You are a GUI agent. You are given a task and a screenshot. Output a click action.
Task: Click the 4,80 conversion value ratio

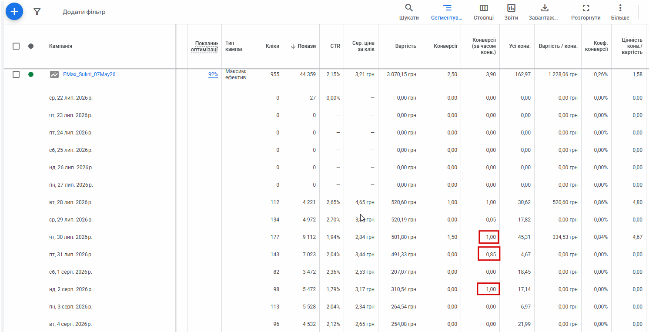[637, 202]
